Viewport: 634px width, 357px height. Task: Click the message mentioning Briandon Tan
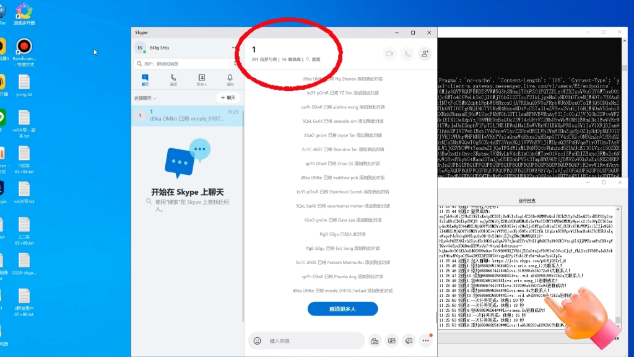(342, 150)
